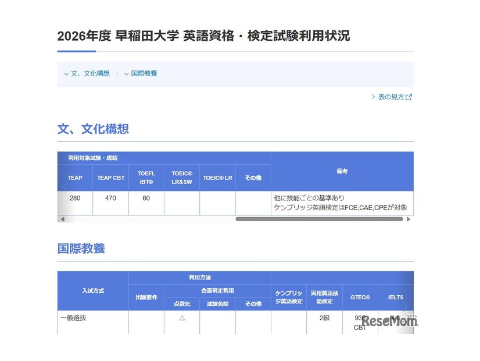Select 入試方式 header cell
The height and width of the screenshot is (361, 480).
(x=93, y=291)
